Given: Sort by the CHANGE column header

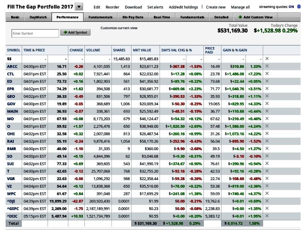Looking at the screenshot, I should click(x=76, y=50).
